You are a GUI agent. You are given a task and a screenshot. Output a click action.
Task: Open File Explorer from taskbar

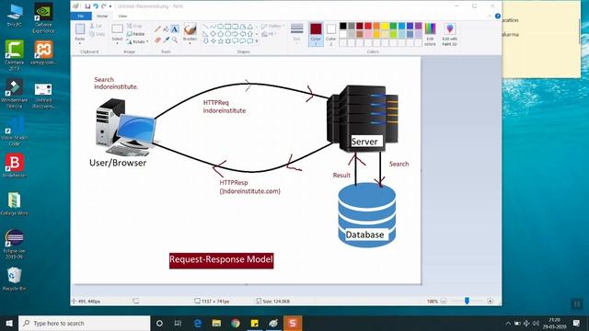pos(216,323)
